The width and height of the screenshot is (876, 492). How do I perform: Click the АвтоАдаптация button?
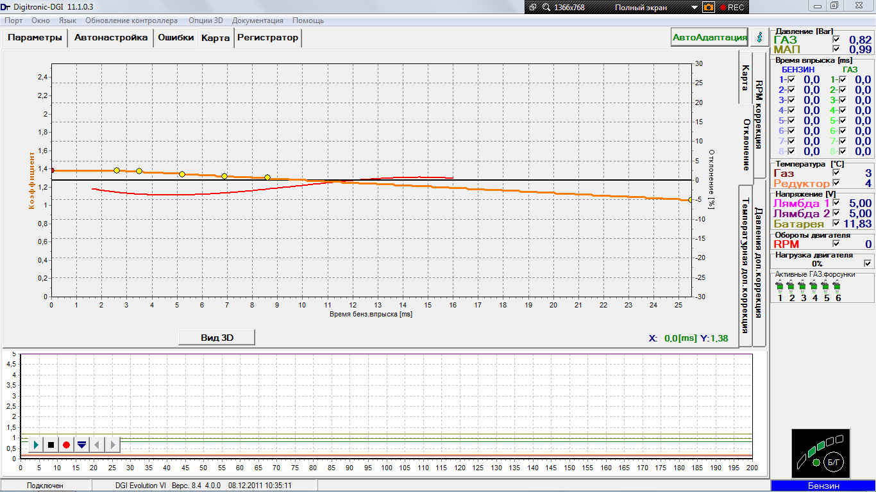(709, 38)
